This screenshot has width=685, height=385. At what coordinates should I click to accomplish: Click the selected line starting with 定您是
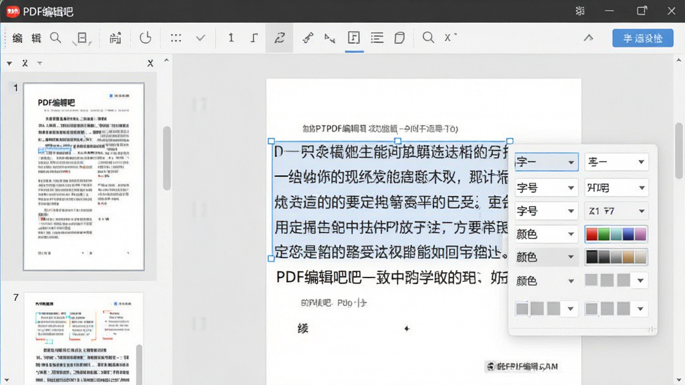pos(391,252)
